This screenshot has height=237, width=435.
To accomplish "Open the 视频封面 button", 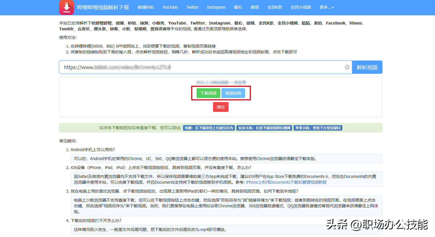I will coord(233,93).
